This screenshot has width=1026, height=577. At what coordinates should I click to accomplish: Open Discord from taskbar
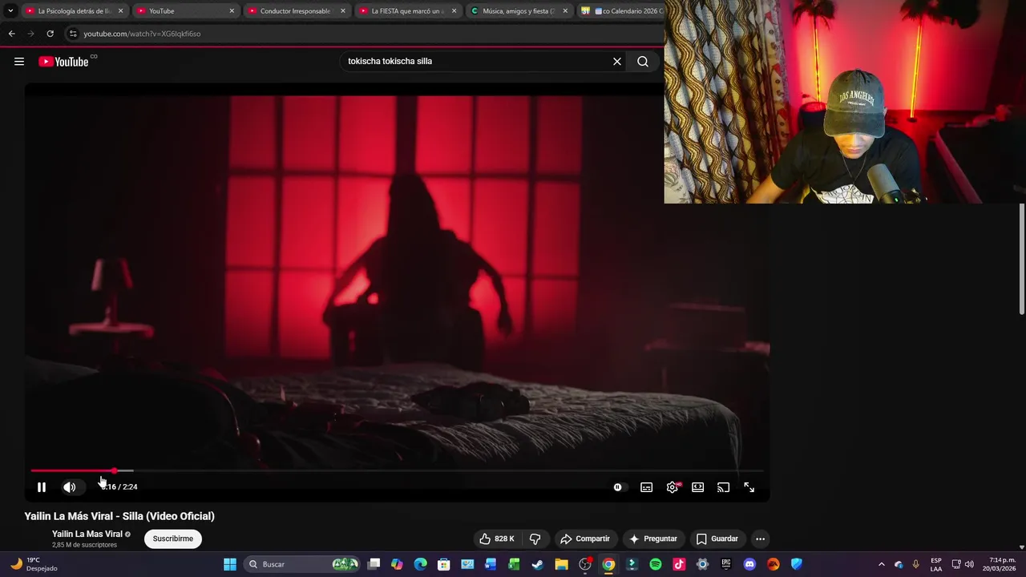click(749, 564)
